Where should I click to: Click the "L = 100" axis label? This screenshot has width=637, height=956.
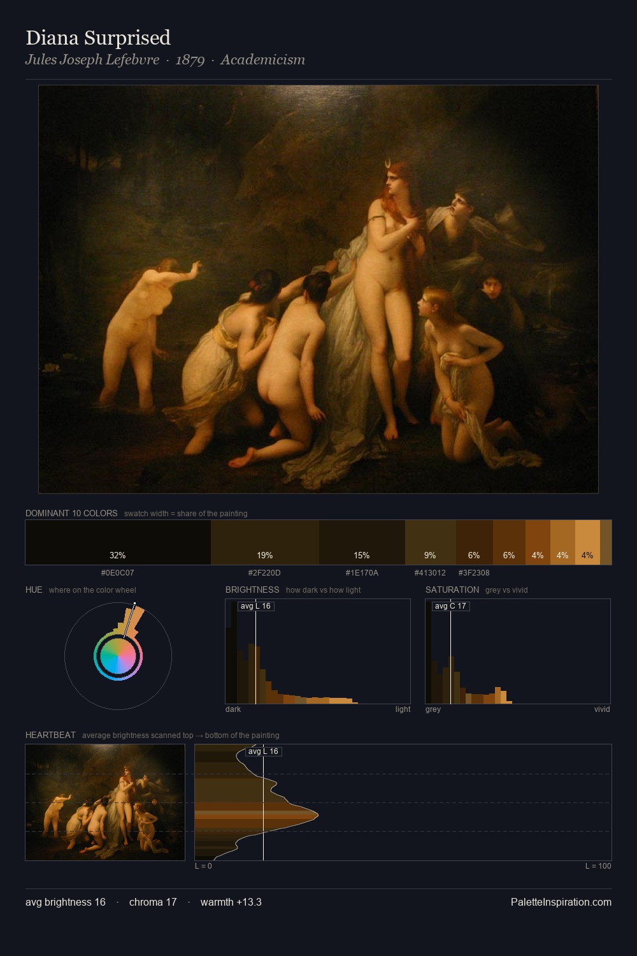[x=598, y=866]
